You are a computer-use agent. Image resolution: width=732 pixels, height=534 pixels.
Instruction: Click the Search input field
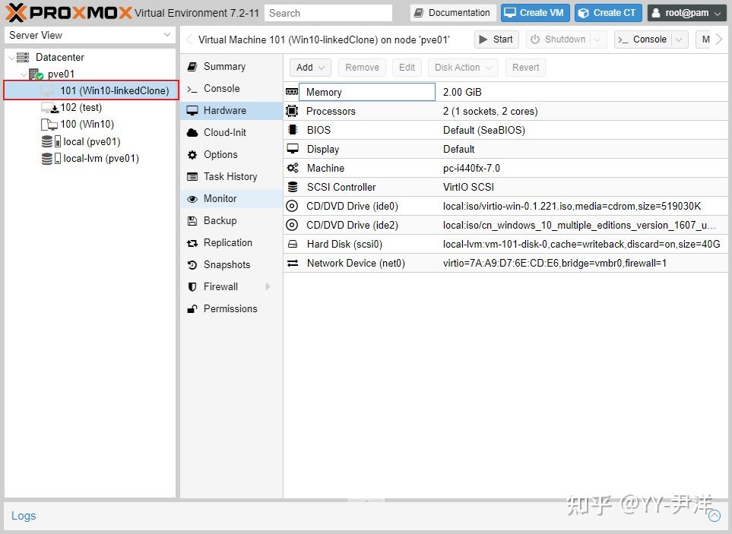click(328, 13)
